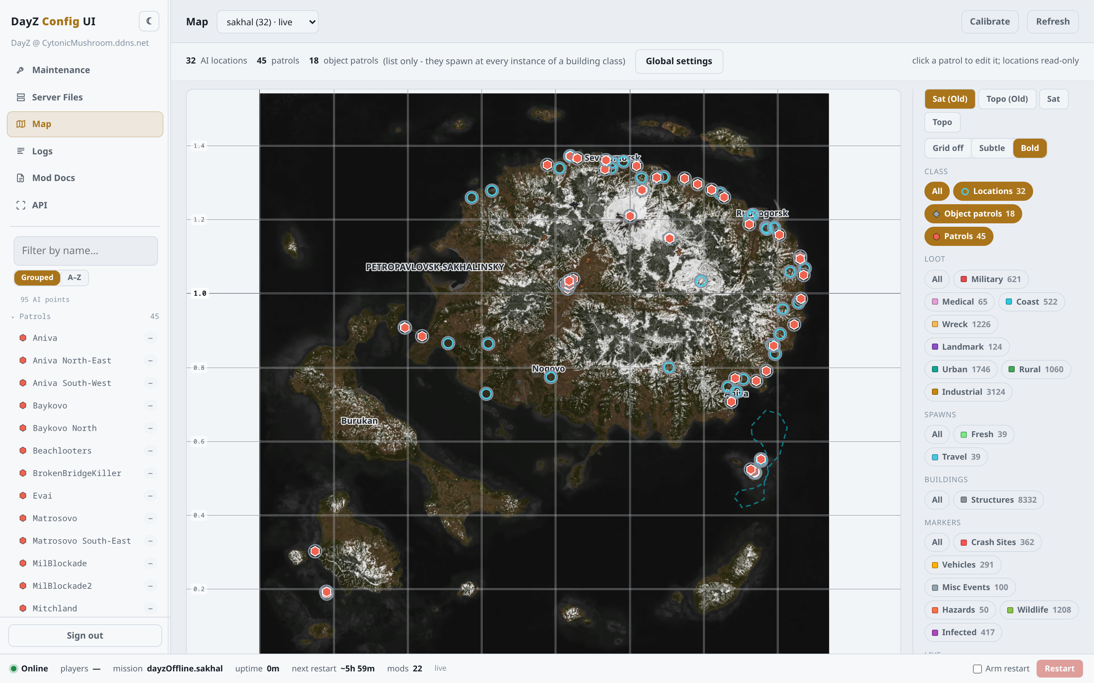Set grid to Grid off

pyautogui.click(x=948, y=148)
